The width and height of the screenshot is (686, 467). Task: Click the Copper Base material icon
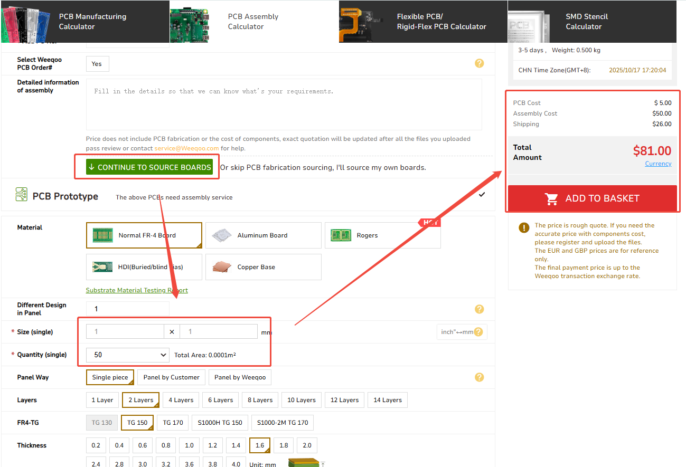pyautogui.click(x=222, y=267)
